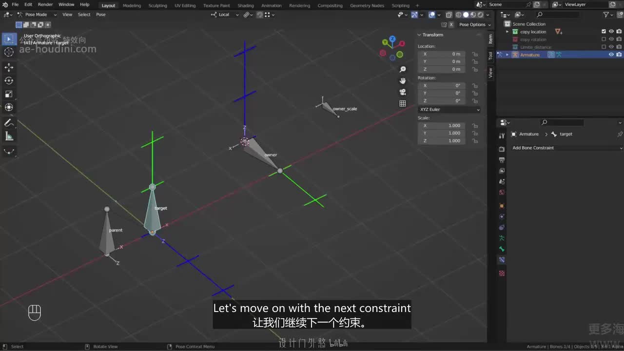
Task: Tick the exclude checkbox for Limite_distance
Action: pyautogui.click(x=604, y=47)
